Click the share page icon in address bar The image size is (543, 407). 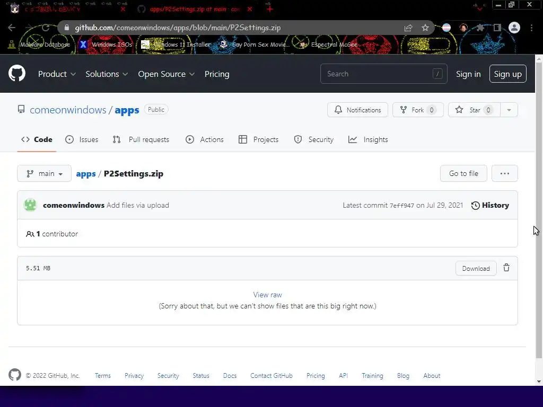[x=408, y=28]
